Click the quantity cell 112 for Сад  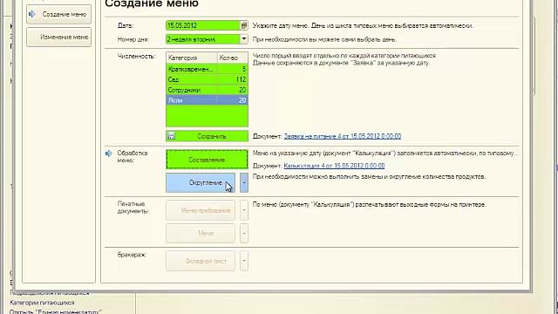tap(233, 79)
